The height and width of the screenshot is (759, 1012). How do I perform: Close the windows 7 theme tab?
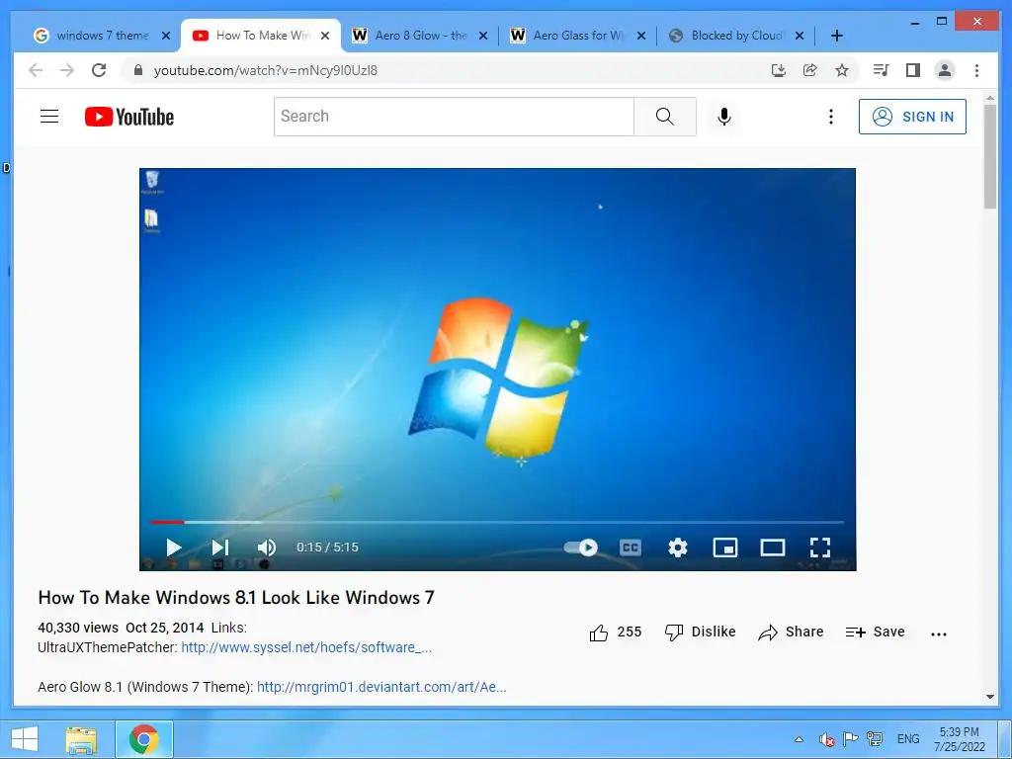[166, 36]
